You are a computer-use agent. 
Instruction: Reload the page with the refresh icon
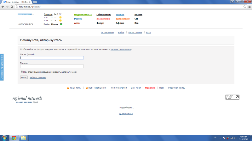[12, 7]
